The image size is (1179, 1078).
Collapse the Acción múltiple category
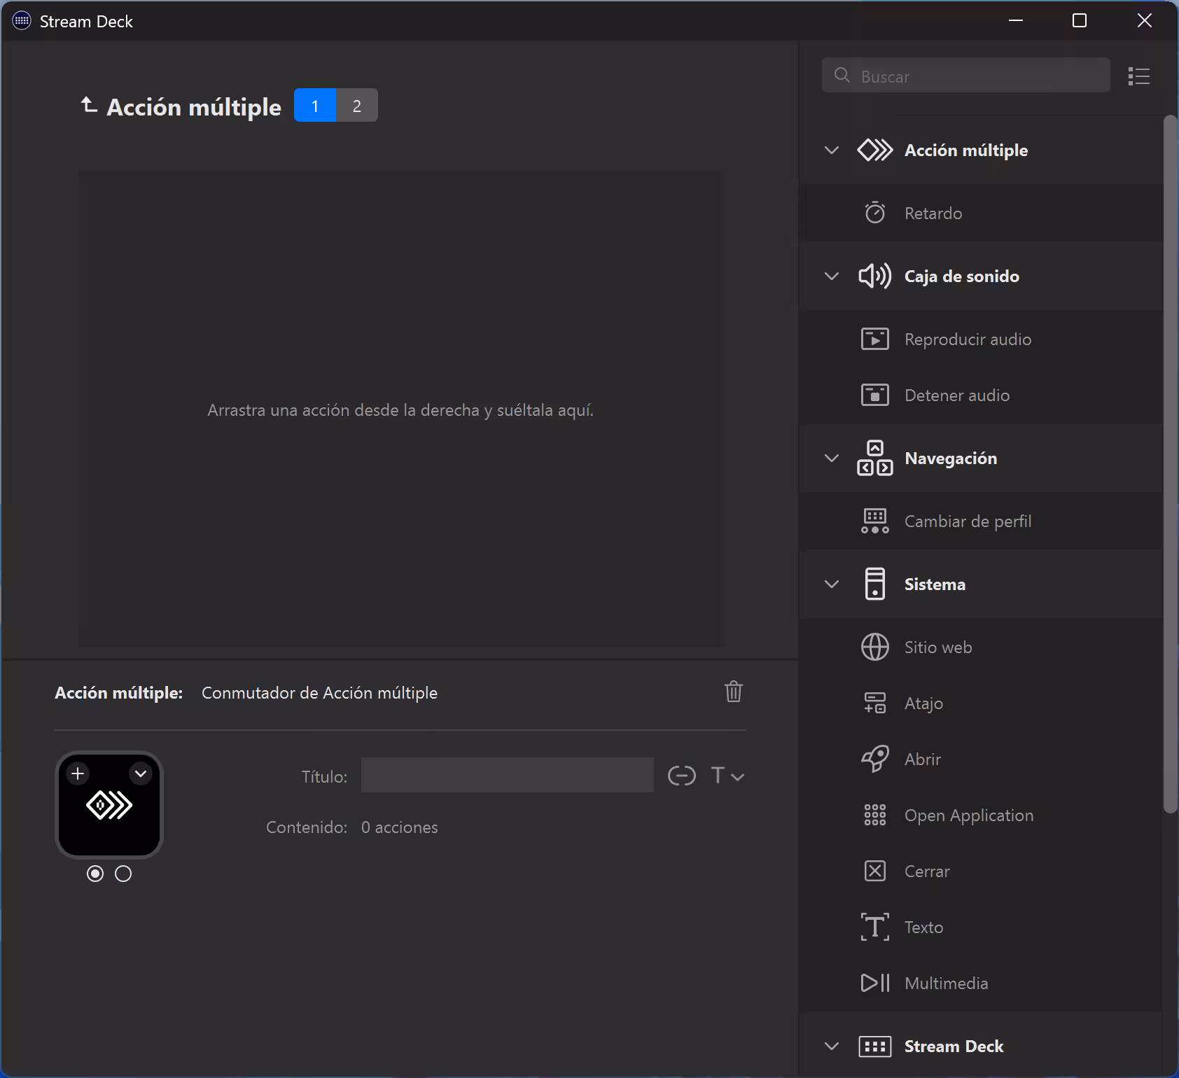[x=832, y=150]
